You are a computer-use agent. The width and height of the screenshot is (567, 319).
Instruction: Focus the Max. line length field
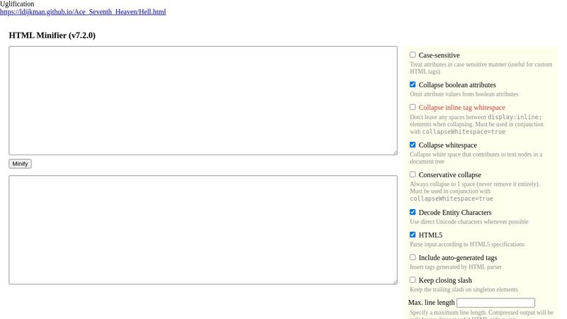495,303
